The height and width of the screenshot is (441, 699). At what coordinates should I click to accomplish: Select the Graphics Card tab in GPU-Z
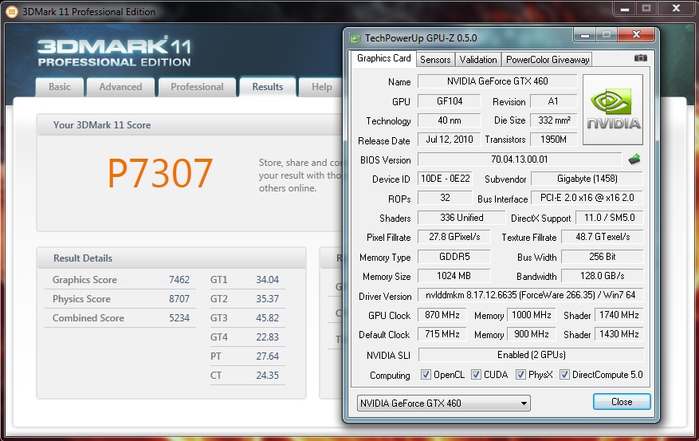384,58
